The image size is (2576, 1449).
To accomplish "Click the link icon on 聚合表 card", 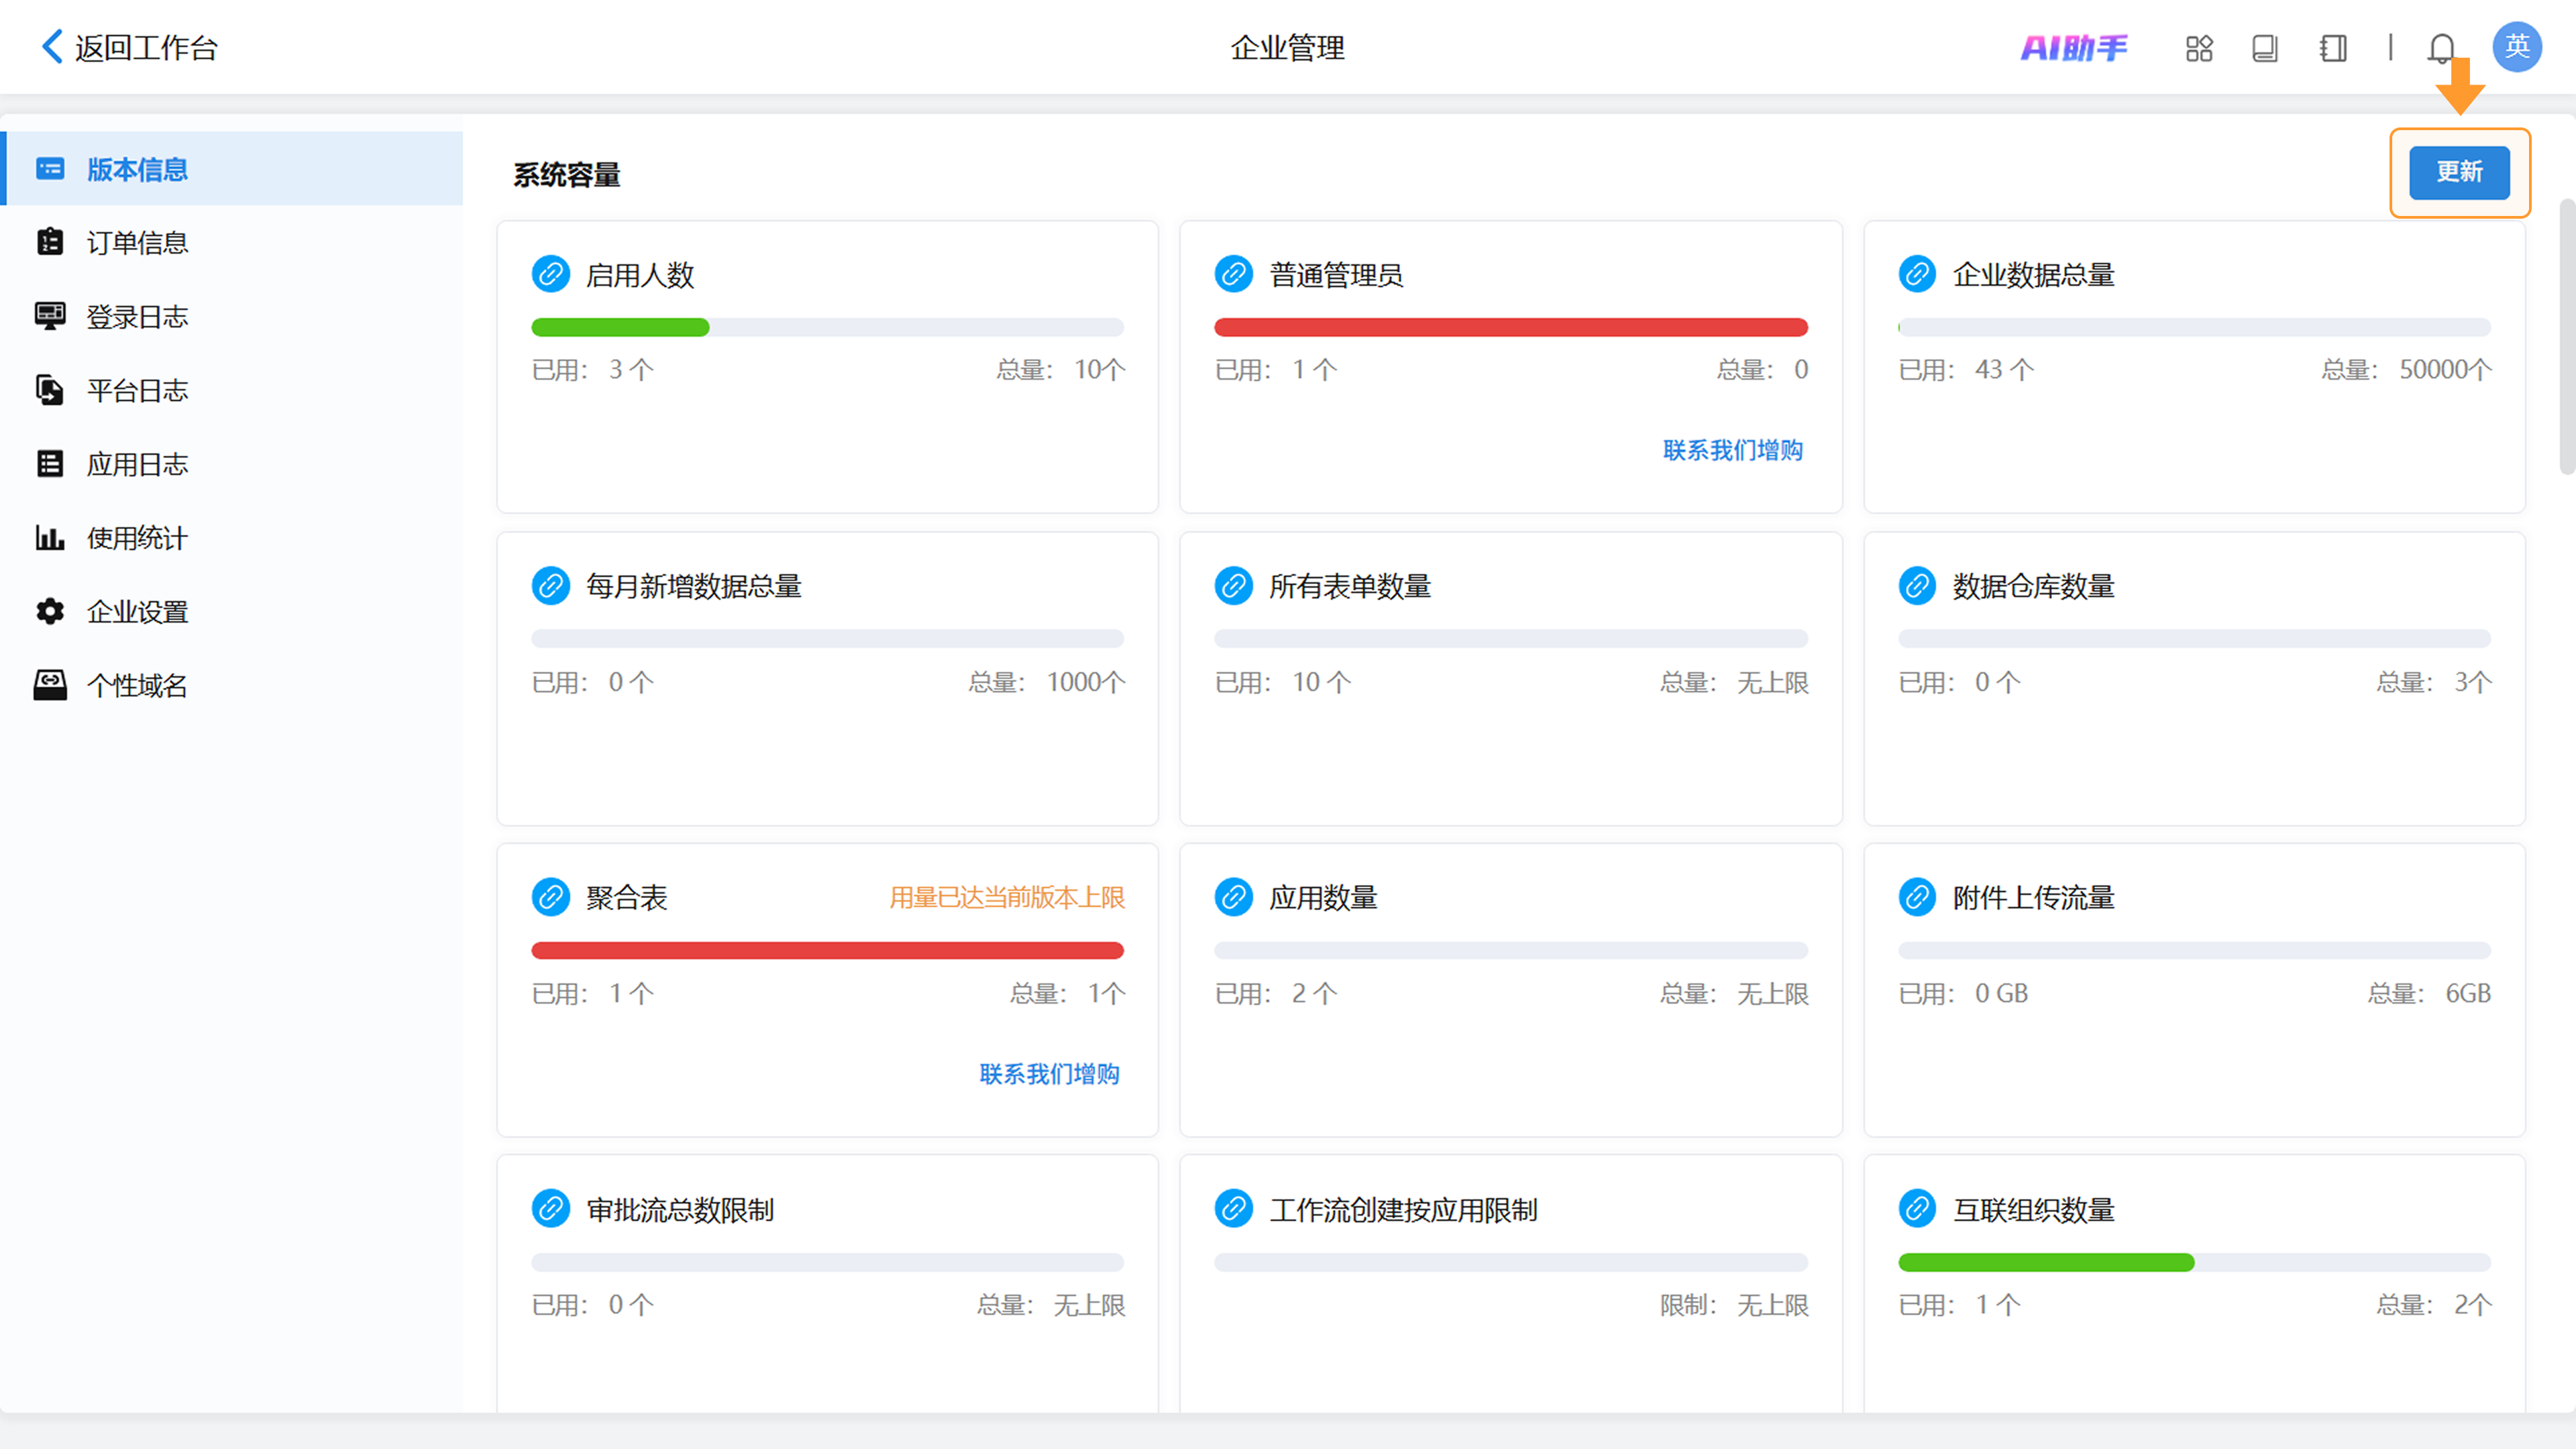I will (x=551, y=897).
